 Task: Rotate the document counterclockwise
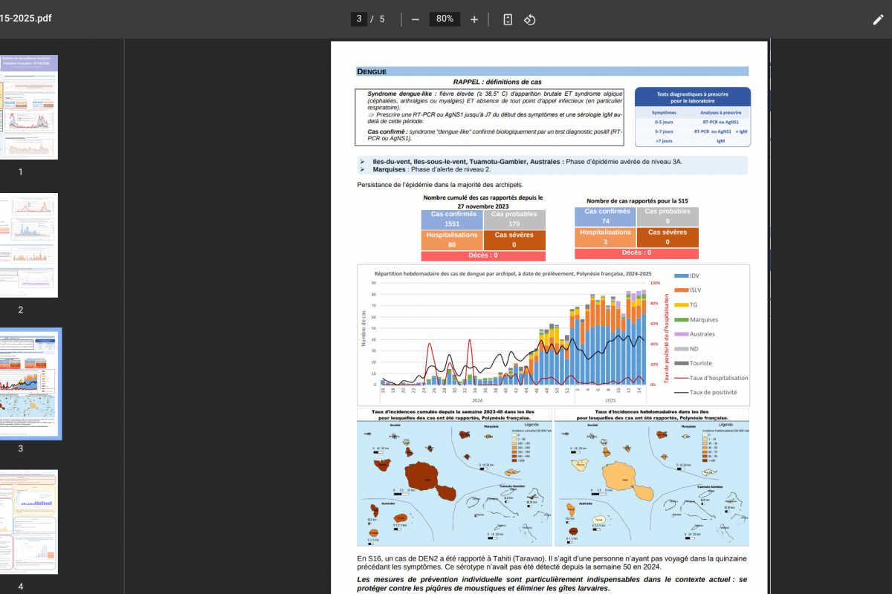click(530, 19)
